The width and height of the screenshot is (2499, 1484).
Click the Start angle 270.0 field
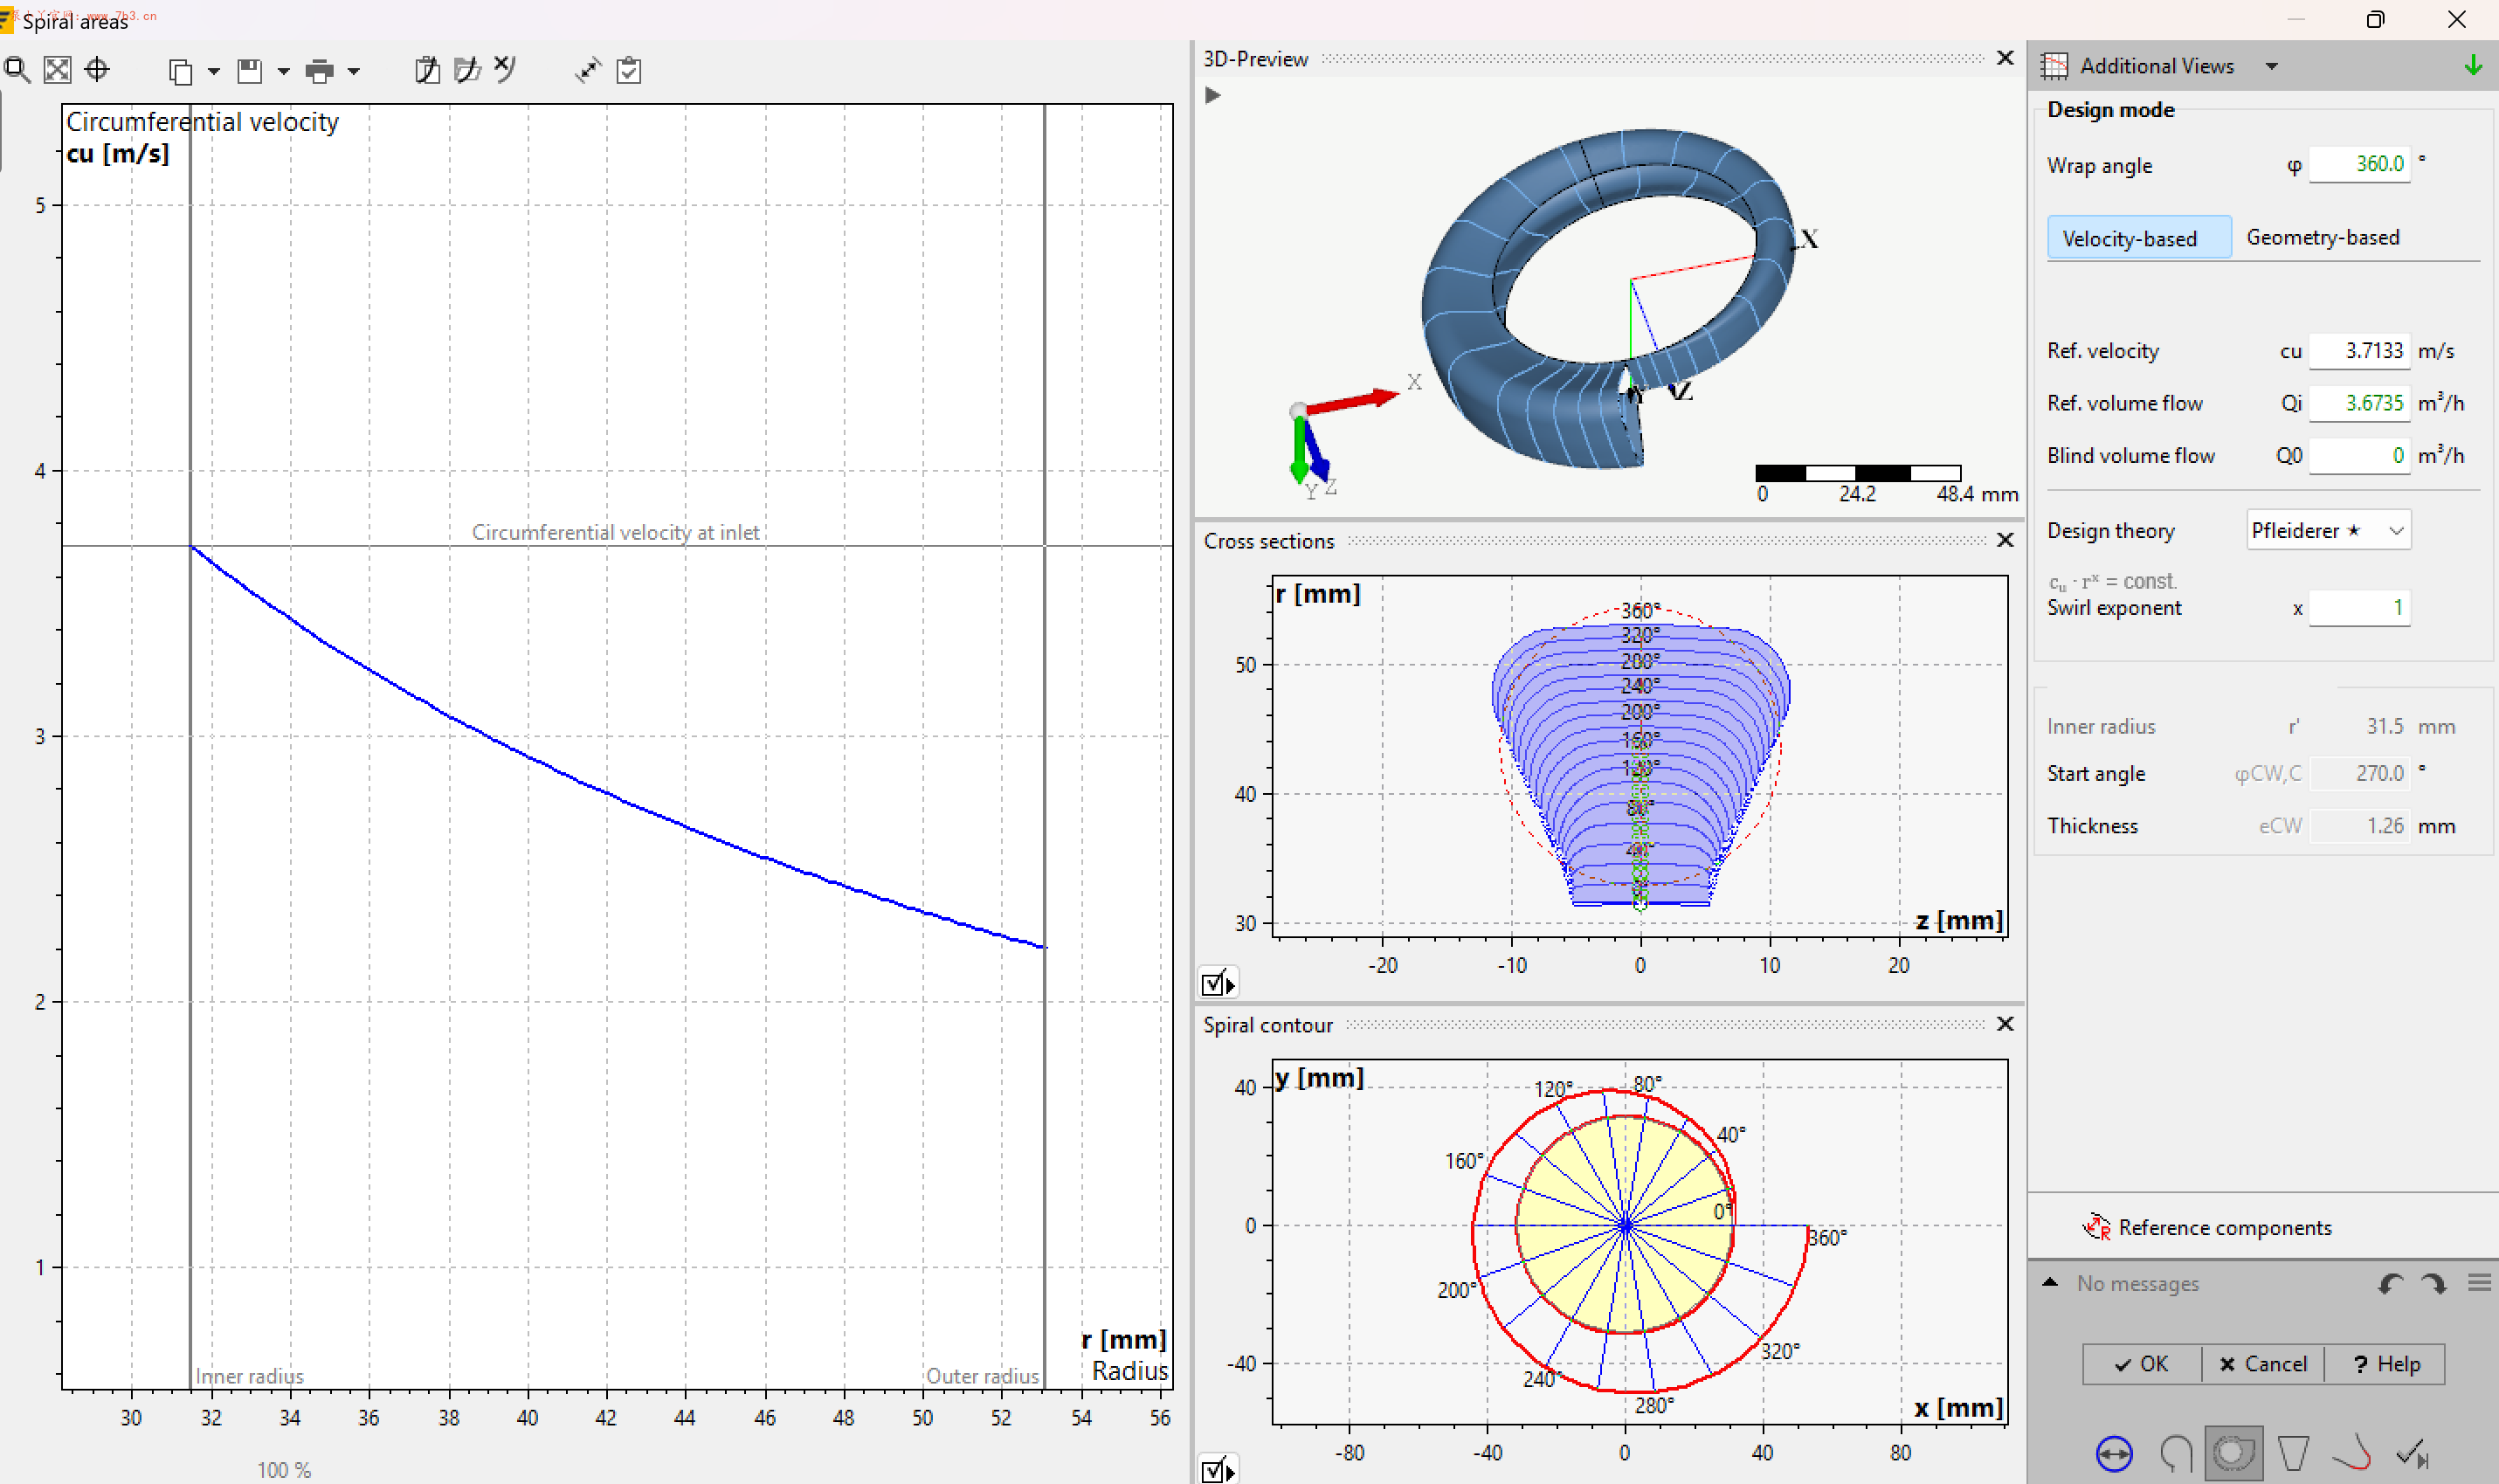[2359, 773]
